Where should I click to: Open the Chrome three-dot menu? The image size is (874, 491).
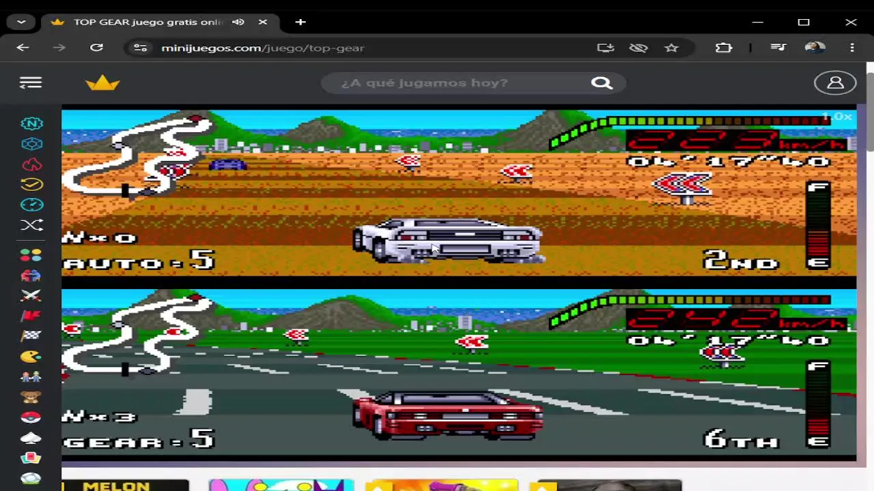click(852, 48)
